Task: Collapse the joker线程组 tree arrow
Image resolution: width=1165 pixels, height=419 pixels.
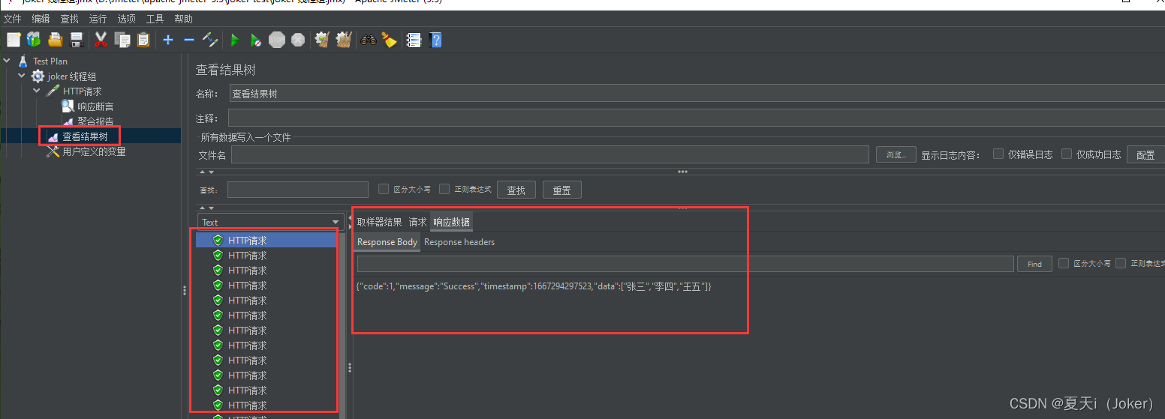Action: pos(23,76)
